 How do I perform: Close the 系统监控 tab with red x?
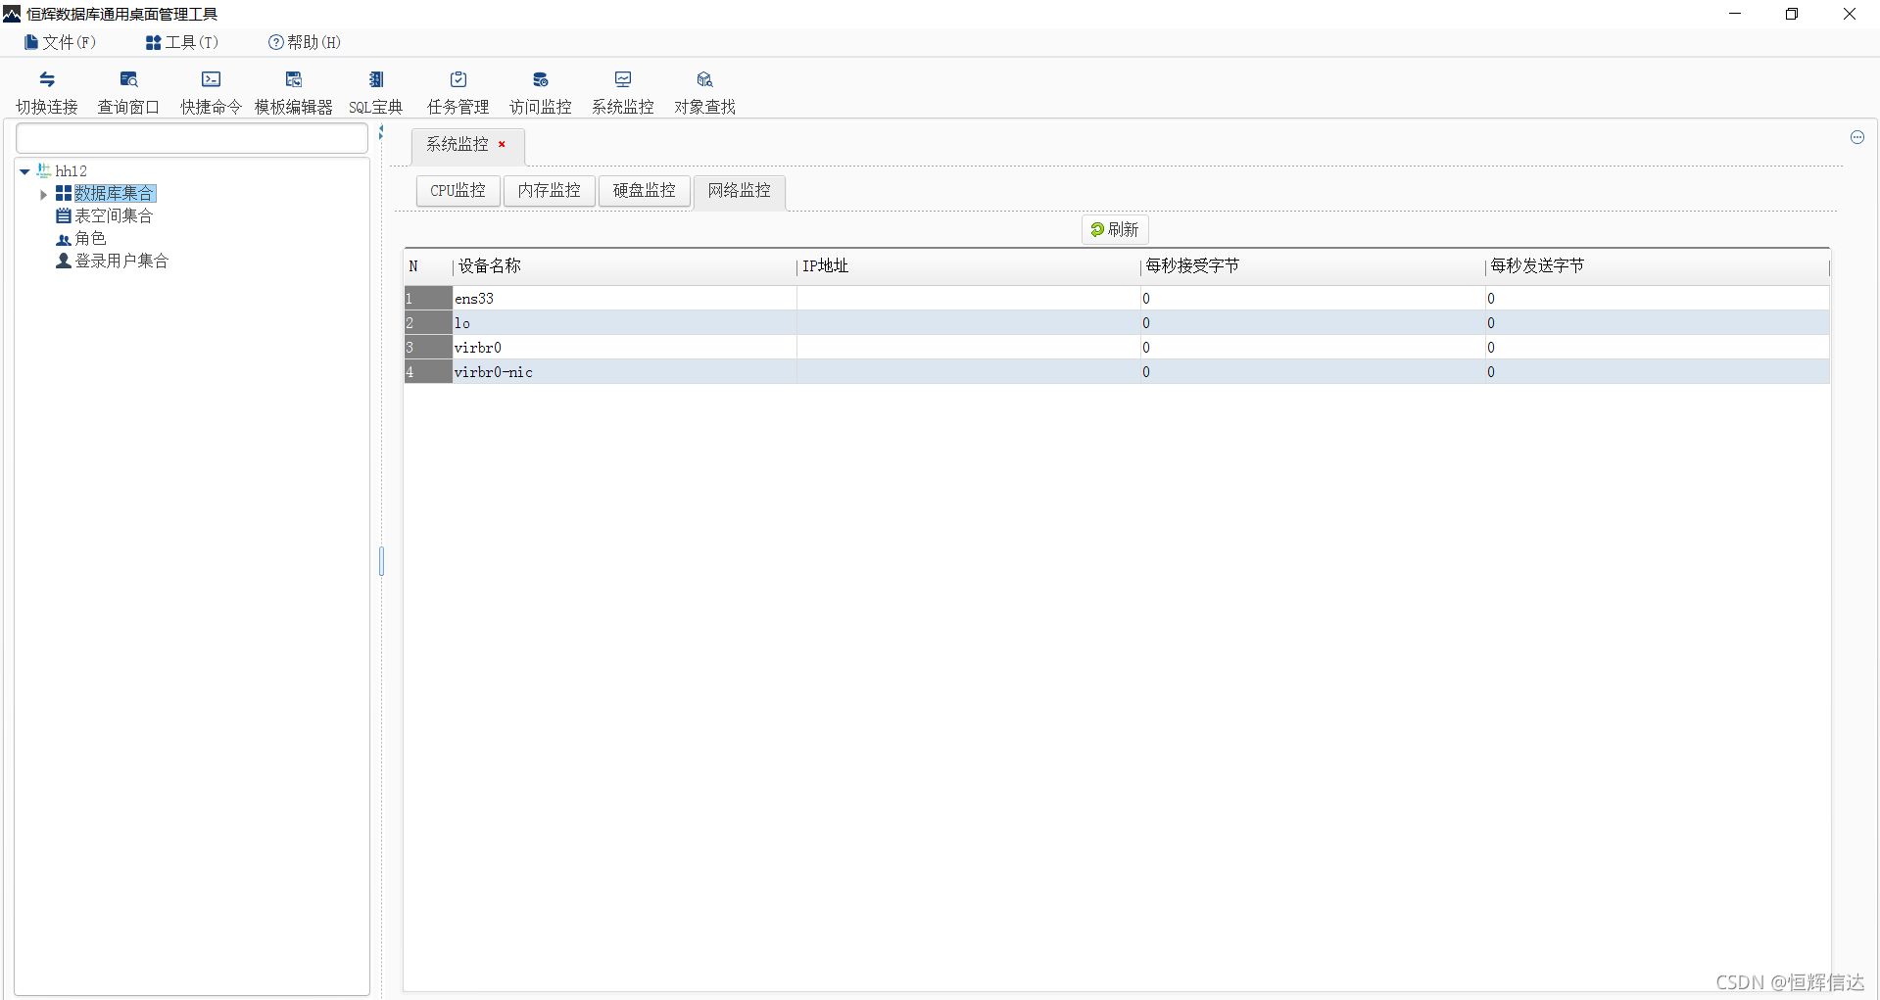[502, 144]
